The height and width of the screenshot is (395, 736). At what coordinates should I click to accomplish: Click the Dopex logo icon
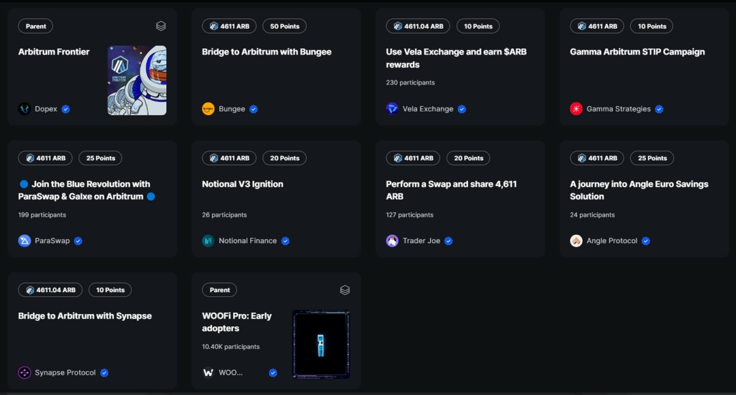[25, 109]
